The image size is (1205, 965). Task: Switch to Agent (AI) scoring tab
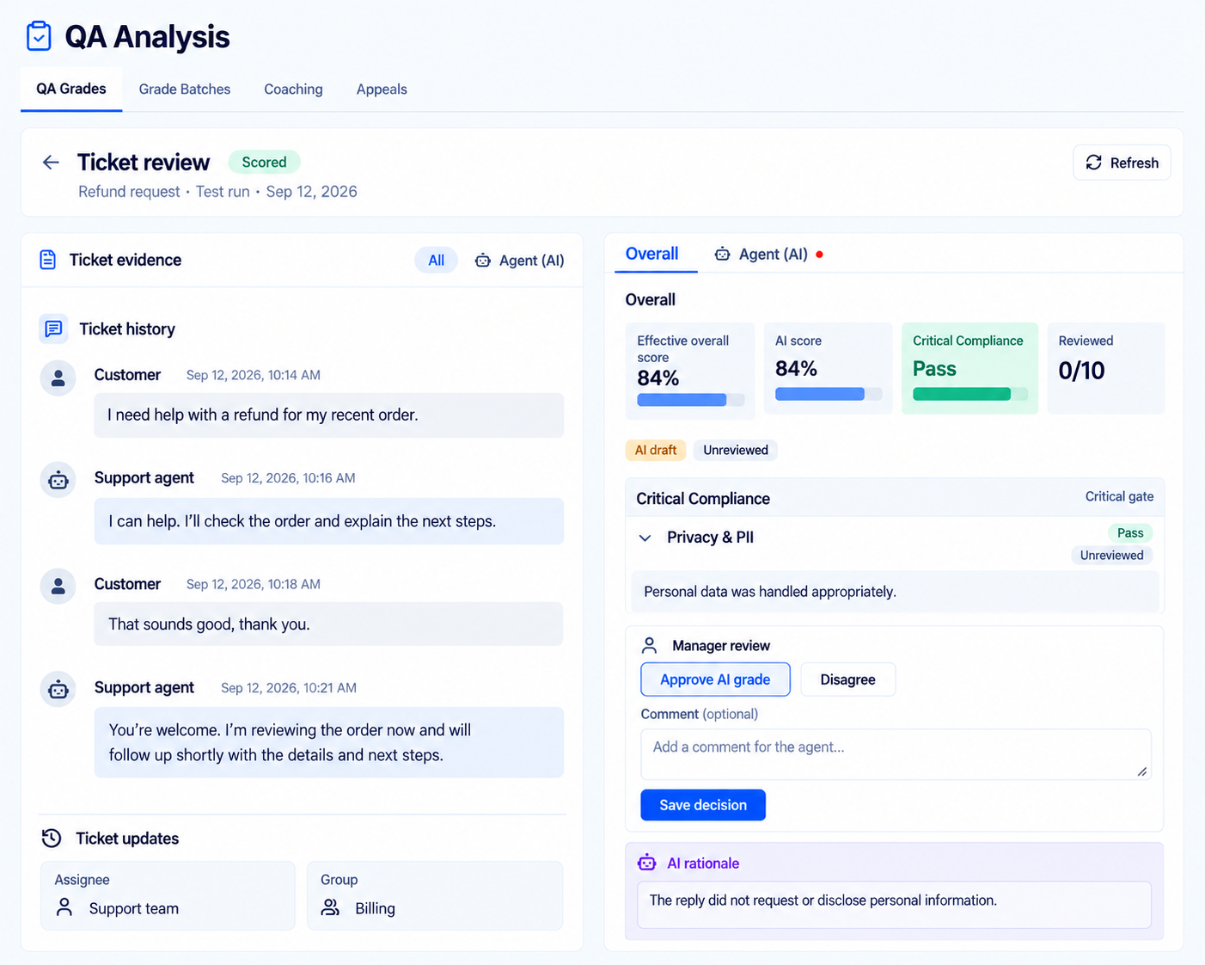click(768, 255)
